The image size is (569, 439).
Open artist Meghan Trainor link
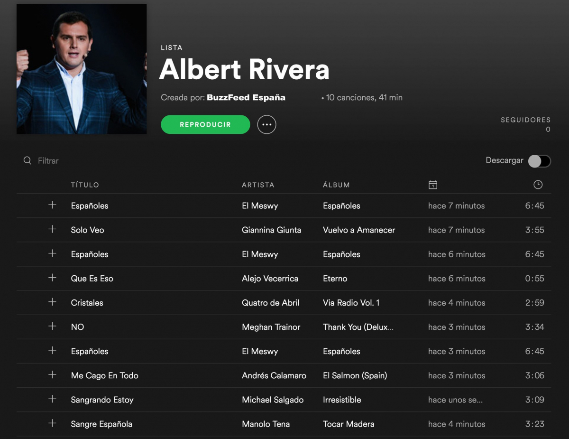click(x=271, y=327)
